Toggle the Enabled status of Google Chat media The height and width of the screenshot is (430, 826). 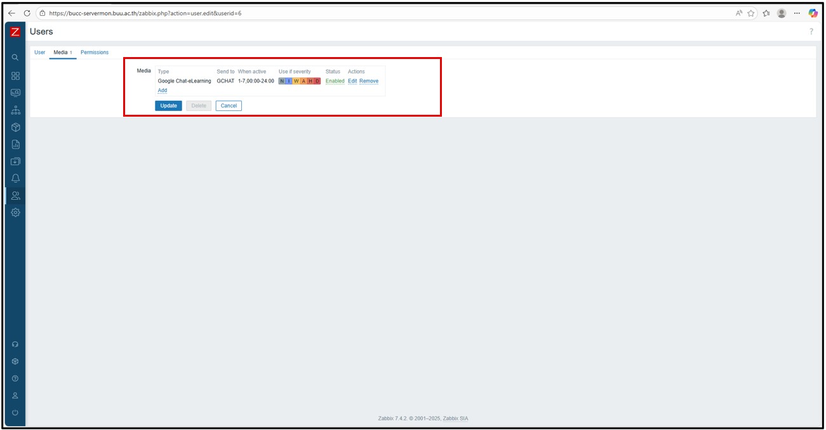point(335,81)
